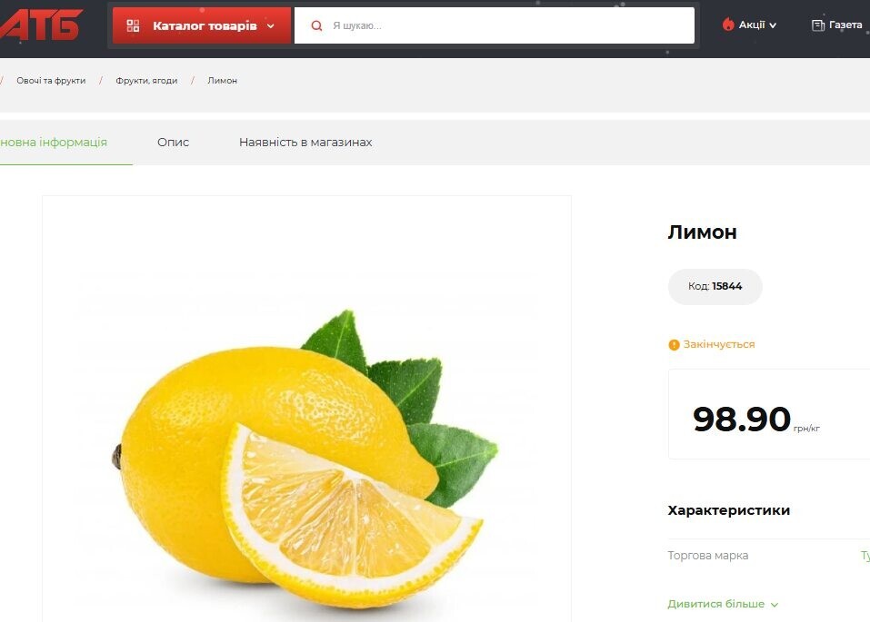Click the catalog grid icon

133,25
